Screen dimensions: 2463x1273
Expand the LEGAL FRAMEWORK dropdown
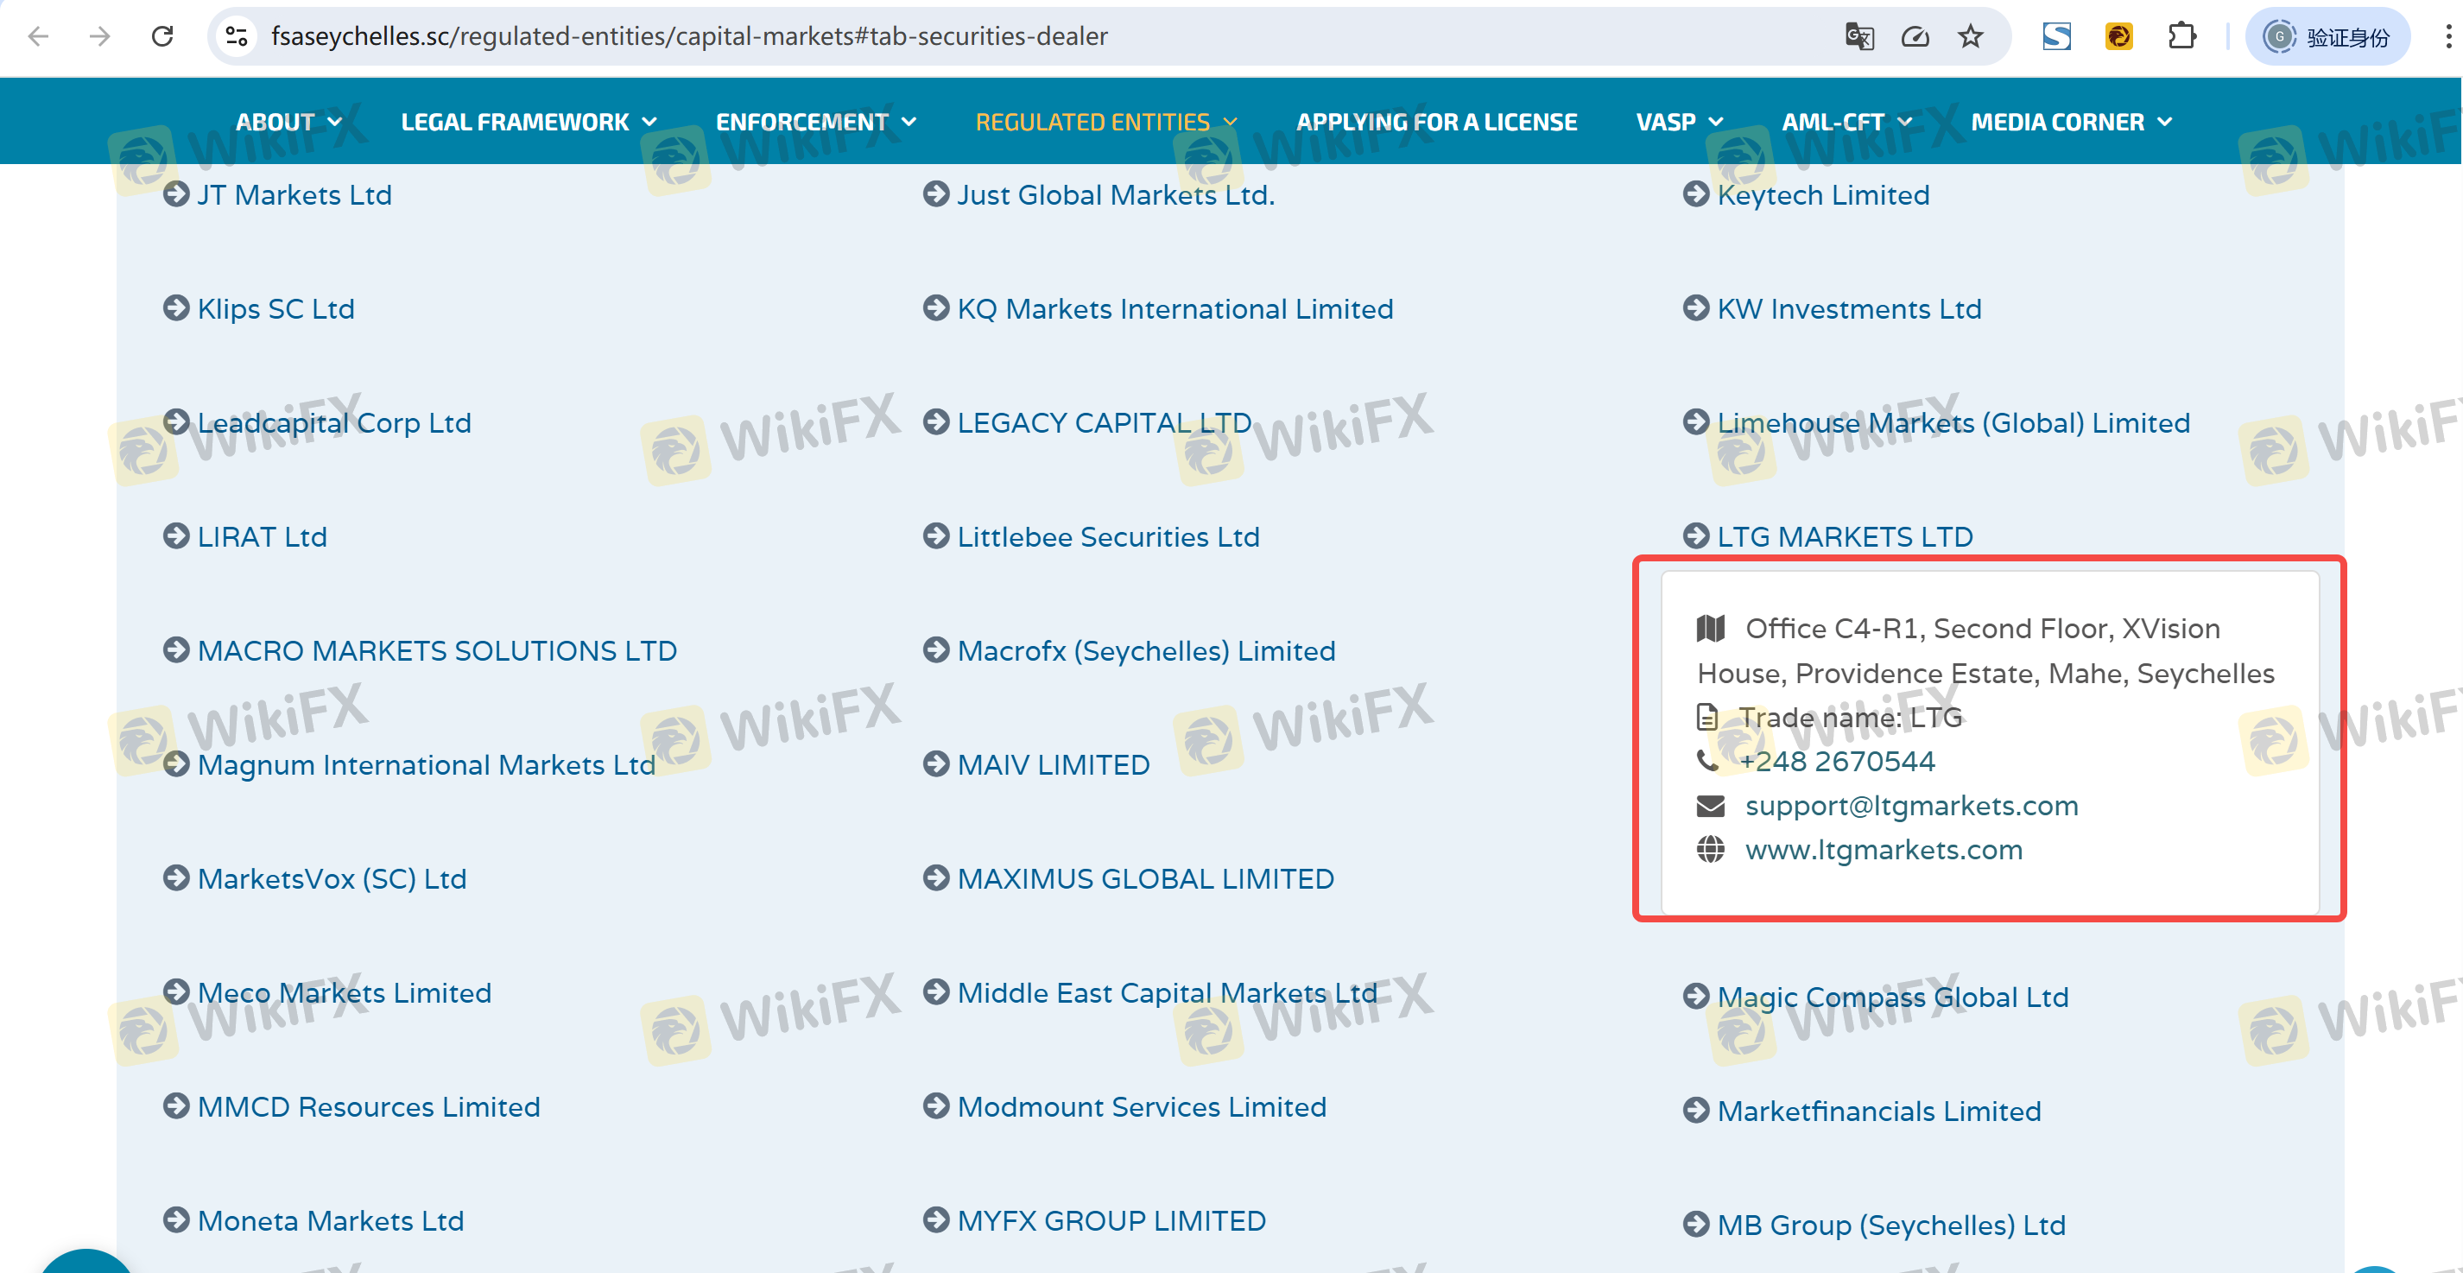click(x=528, y=123)
